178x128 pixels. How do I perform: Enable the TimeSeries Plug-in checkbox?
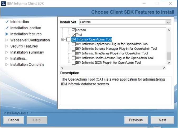pos(74,53)
